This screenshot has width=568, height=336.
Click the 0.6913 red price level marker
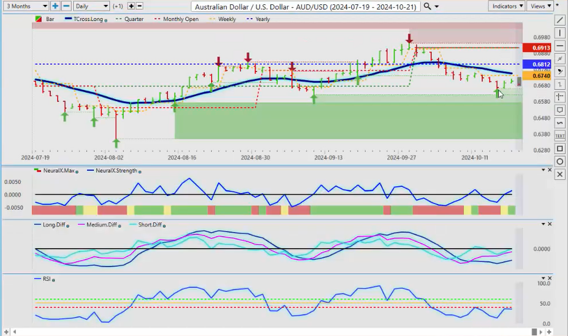point(542,48)
